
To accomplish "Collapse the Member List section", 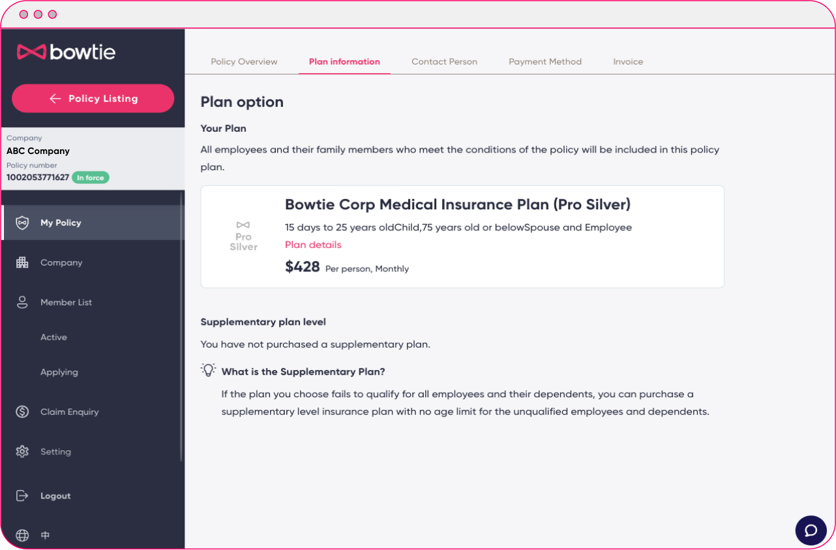I will coord(65,302).
